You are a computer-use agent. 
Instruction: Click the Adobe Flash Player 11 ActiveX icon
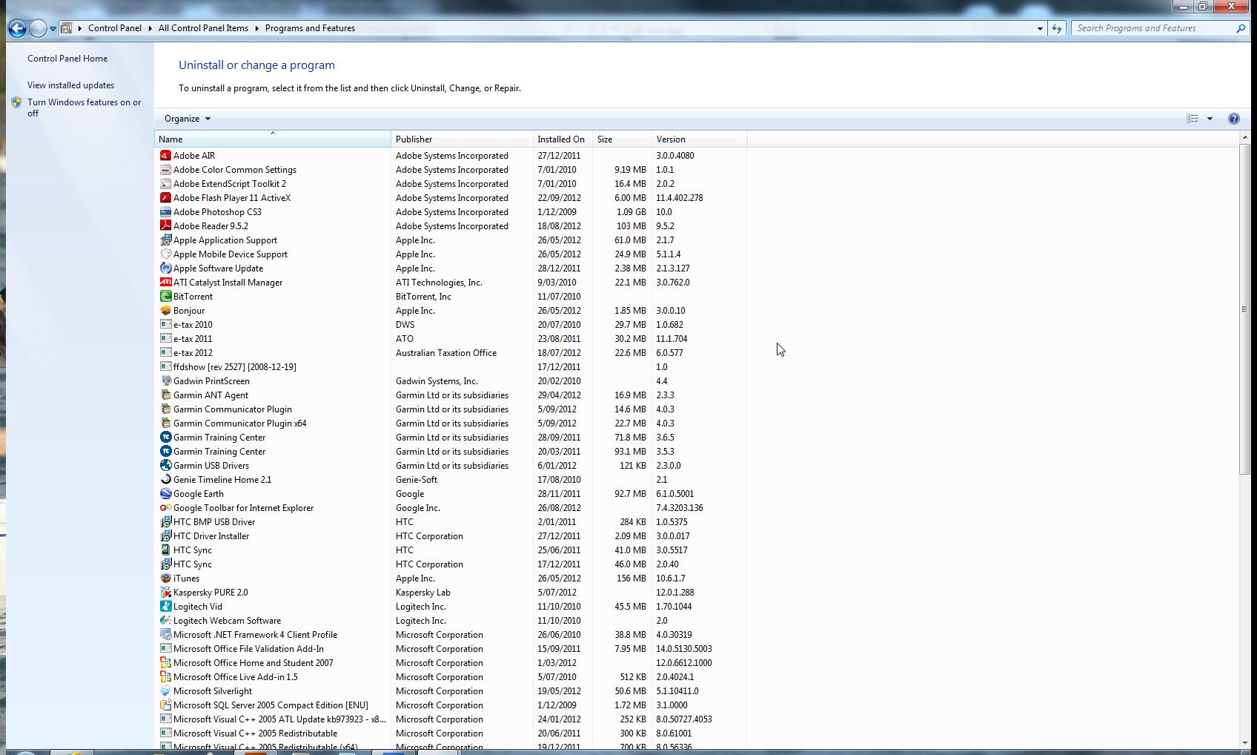[165, 198]
